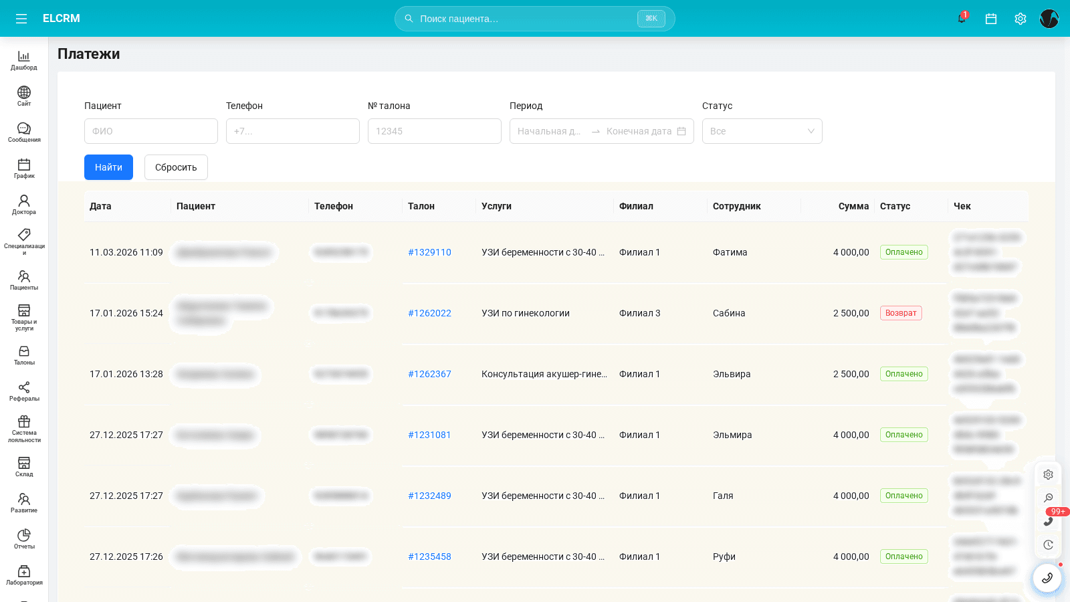This screenshot has width=1070, height=602.
Task: Click УЗИ по гинекологии service cell
Action: [x=526, y=313]
